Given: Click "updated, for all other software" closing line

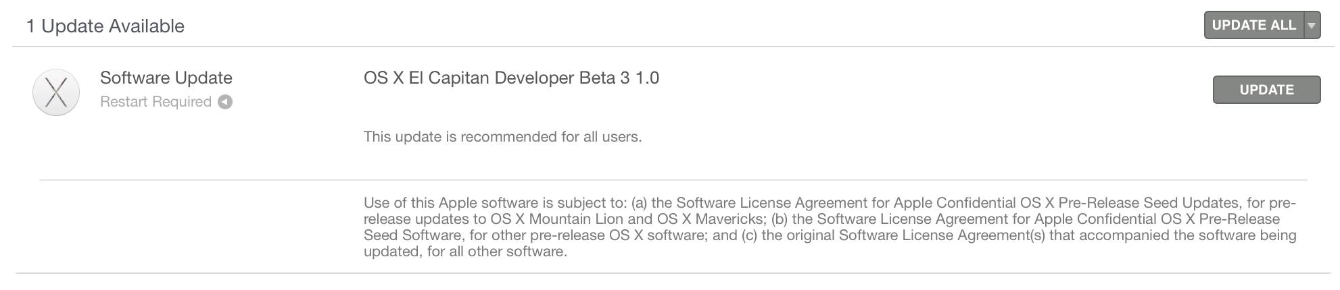Looking at the screenshot, I should point(465,252).
